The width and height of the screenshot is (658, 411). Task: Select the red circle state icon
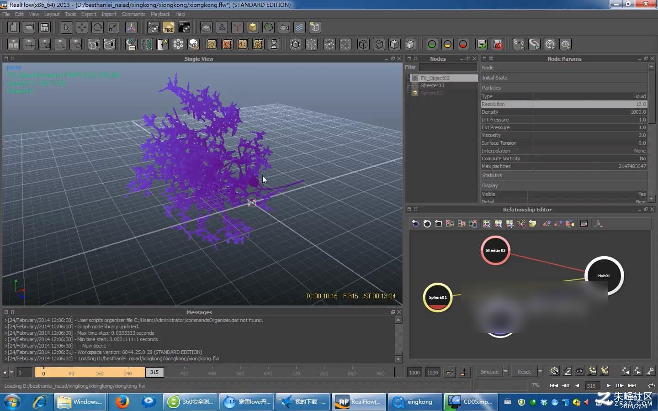(463, 44)
